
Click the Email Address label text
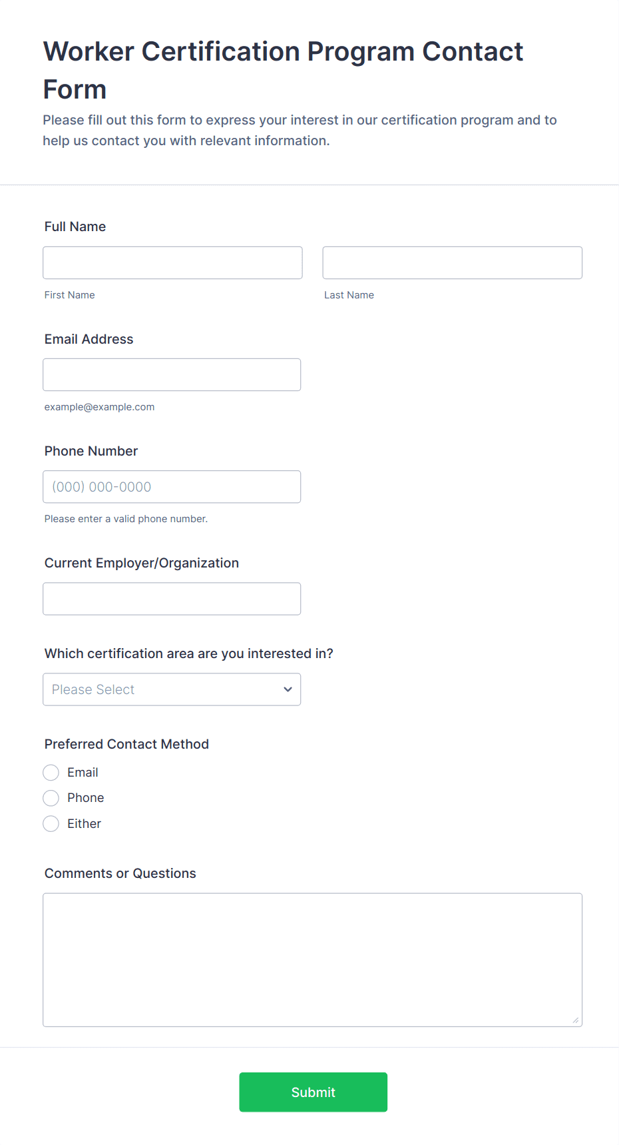[x=89, y=339]
